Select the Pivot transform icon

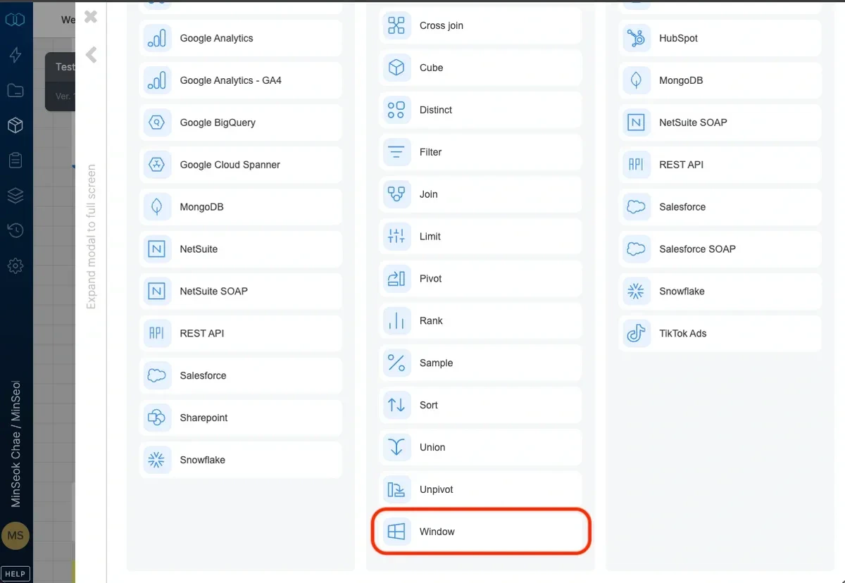point(396,278)
